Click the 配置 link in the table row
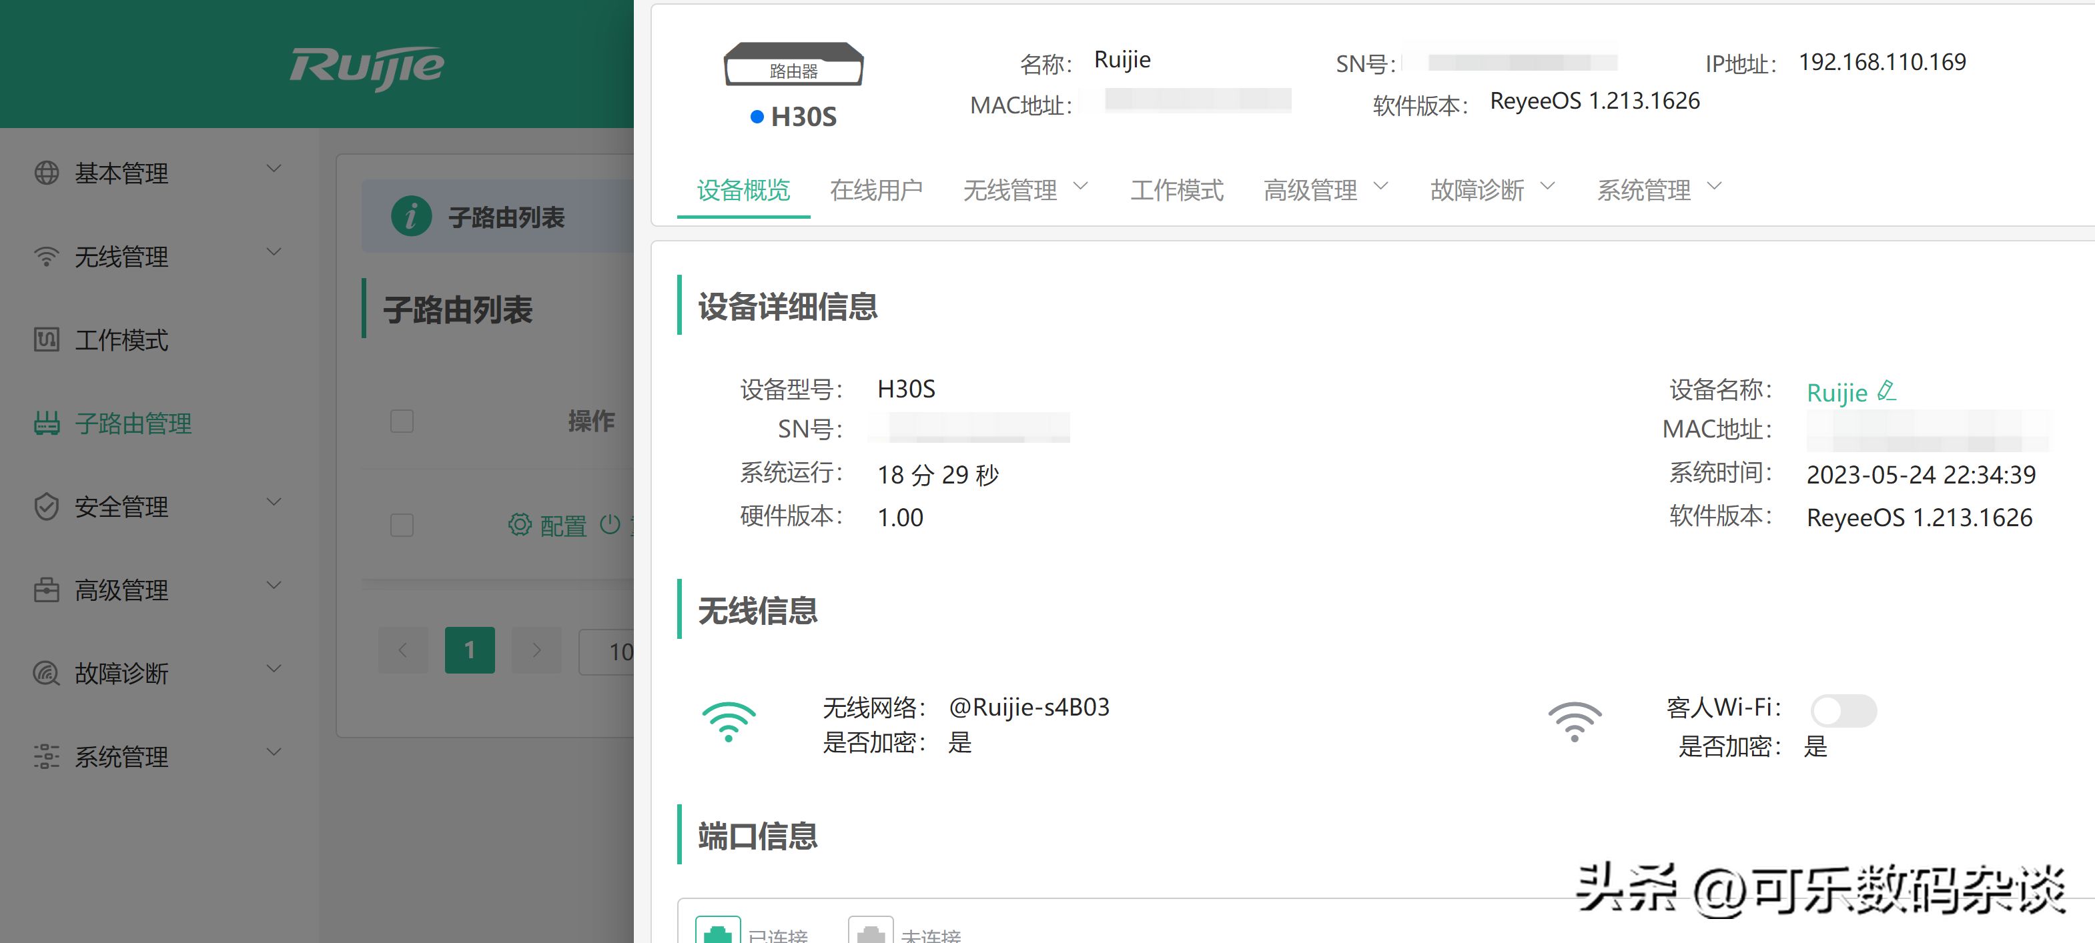Screen dimensions: 2095x943 tap(563, 526)
